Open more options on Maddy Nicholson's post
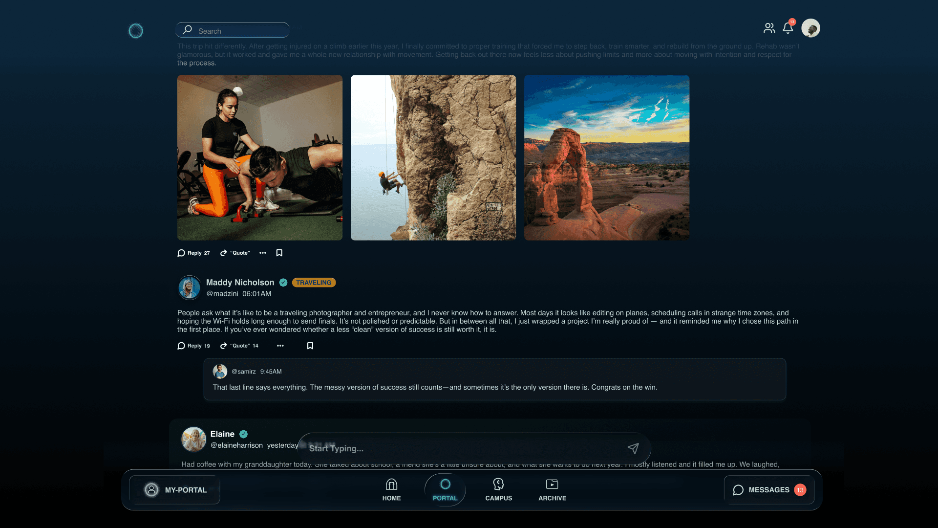This screenshot has height=528, width=938. click(280, 346)
